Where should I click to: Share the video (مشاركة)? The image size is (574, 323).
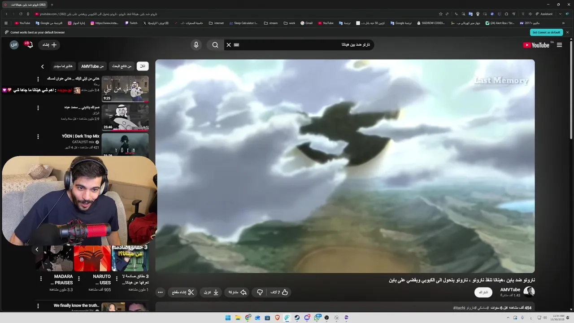click(x=237, y=292)
